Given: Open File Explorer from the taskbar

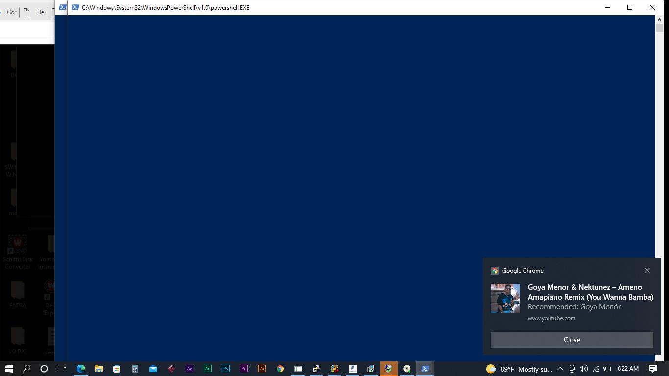Looking at the screenshot, I should pyautogui.click(x=99, y=369).
